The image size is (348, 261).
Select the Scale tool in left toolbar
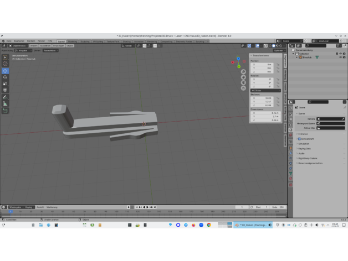coord(6,83)
